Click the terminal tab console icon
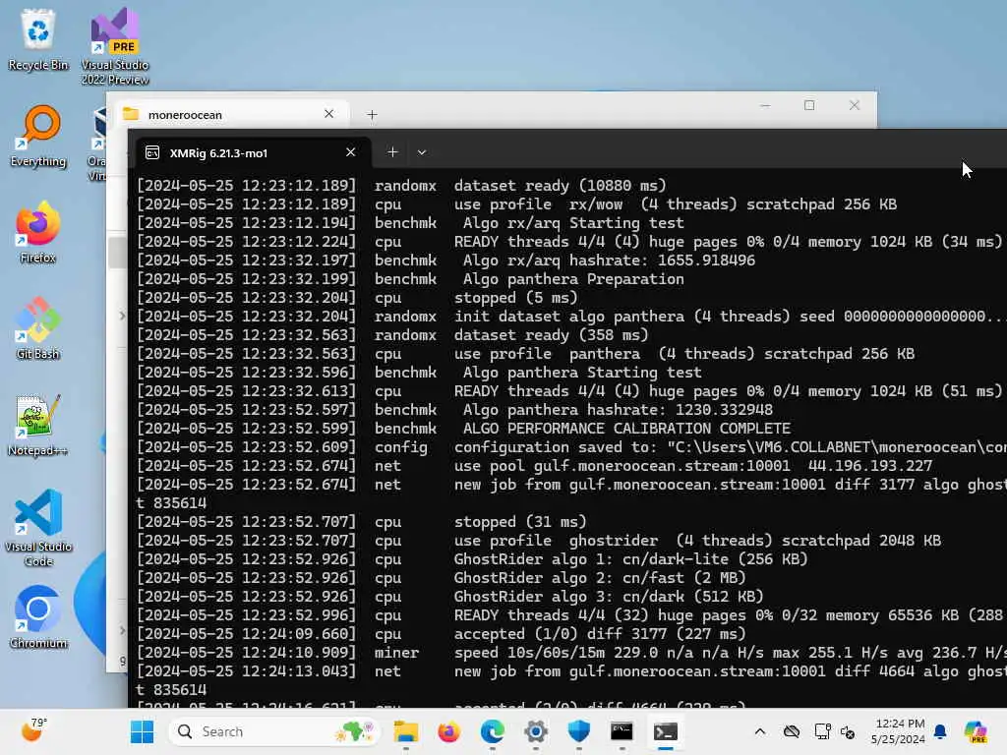Screen dimensions: 1007x755 [152, 152]
